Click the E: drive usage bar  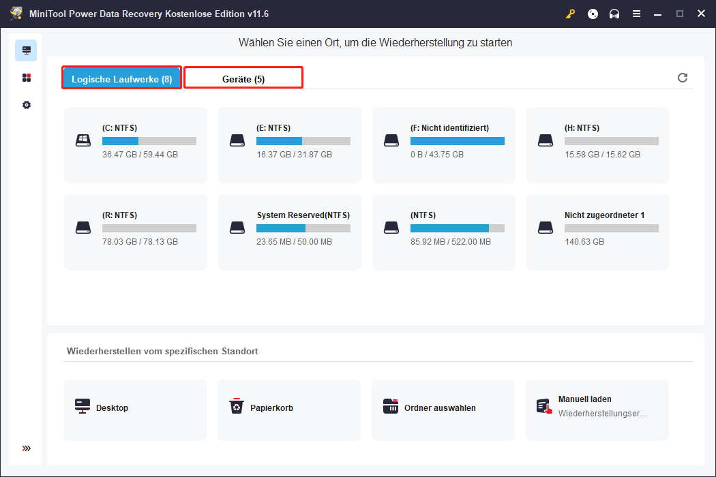pos(303,141)
